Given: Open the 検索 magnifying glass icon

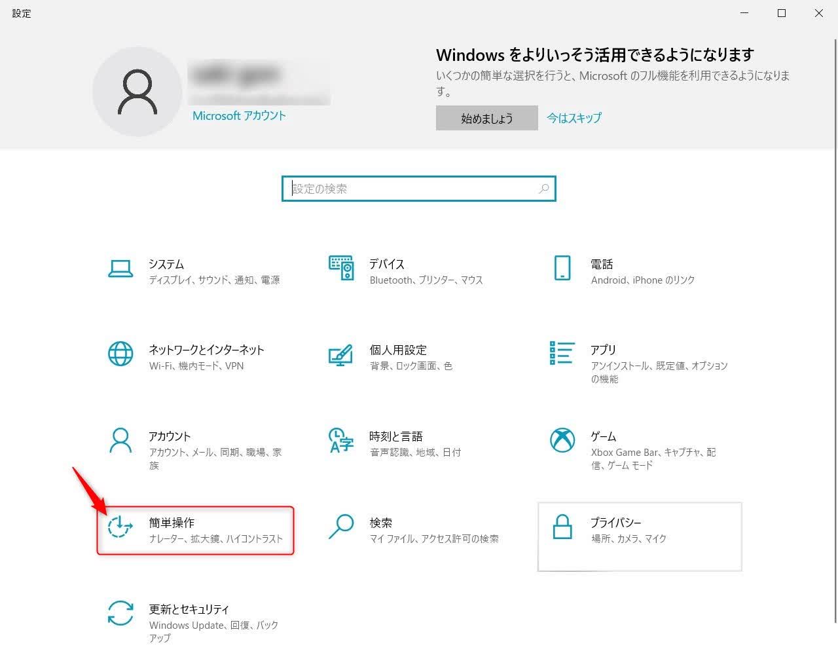Looking at the screenshot, I should tap(341, 527).
